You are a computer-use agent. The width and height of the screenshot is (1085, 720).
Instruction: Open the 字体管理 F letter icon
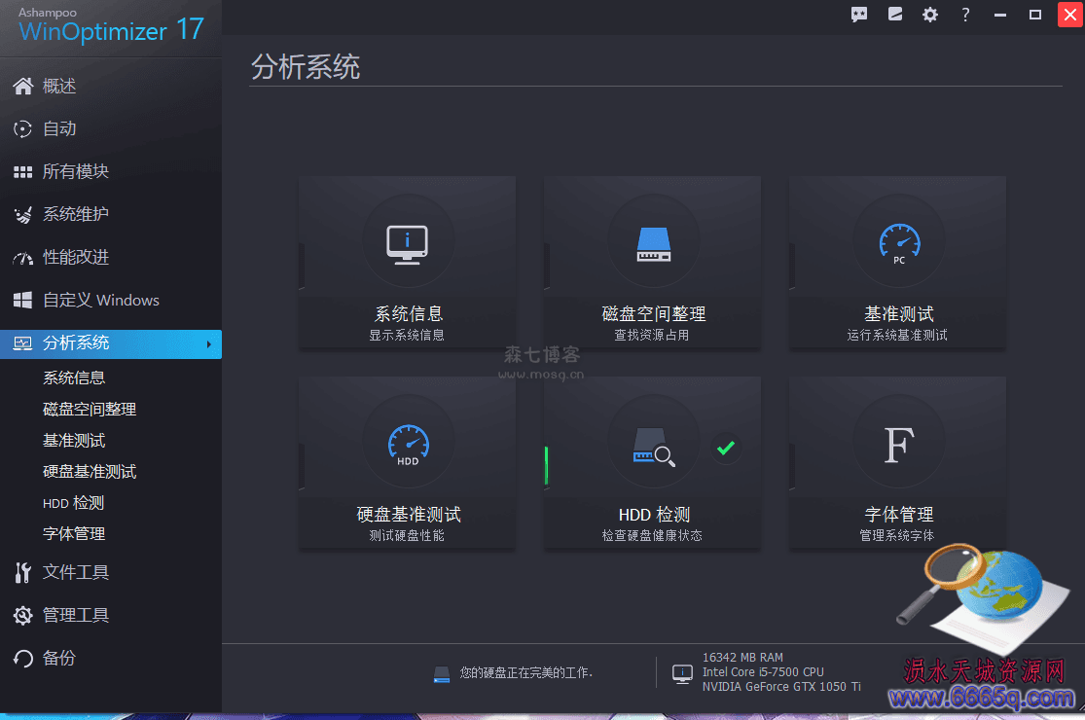tap(899, 445)
